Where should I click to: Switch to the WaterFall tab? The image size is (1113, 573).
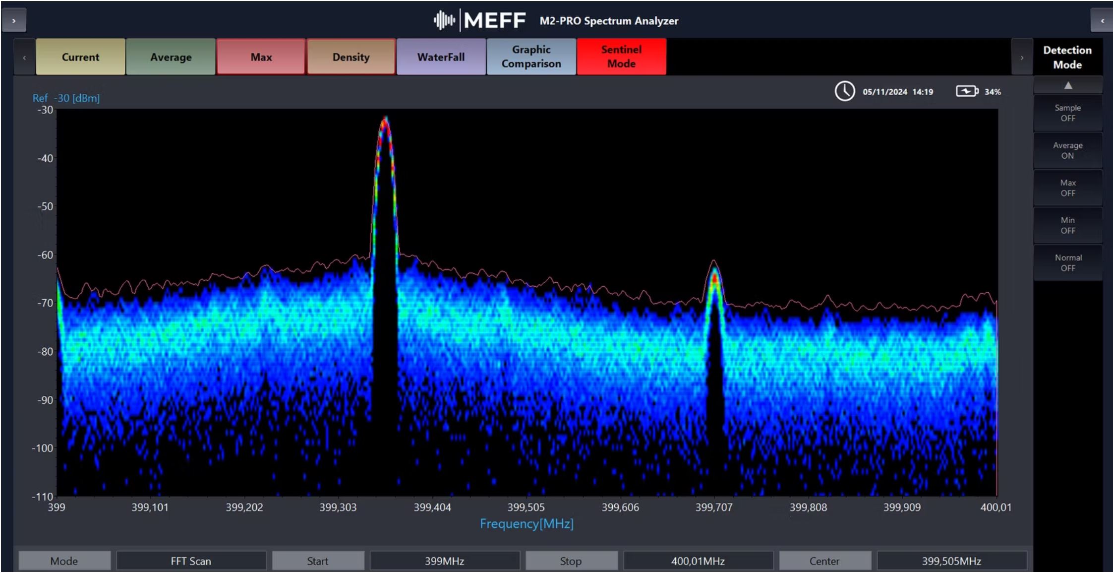(441, 57)
